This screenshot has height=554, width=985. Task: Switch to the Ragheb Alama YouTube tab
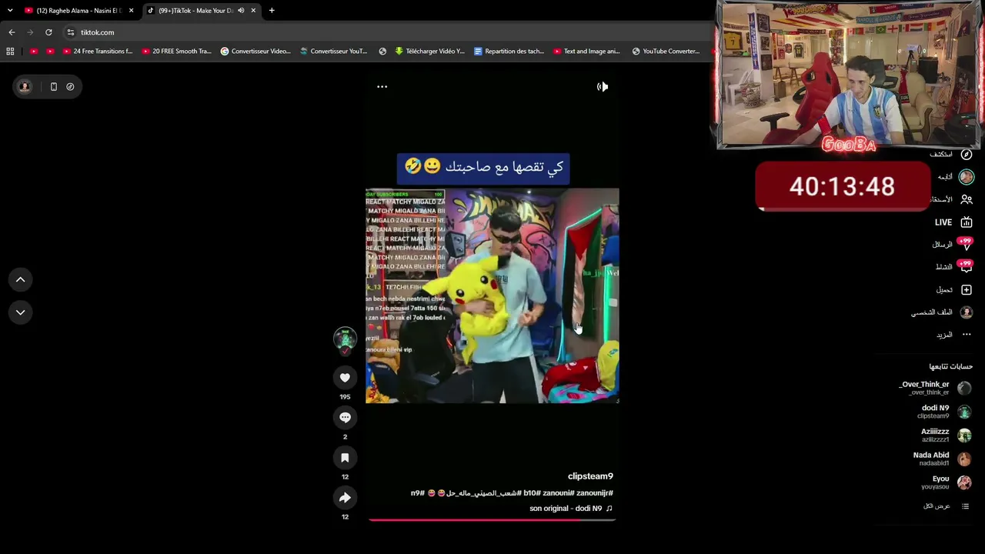pos(78,11)
